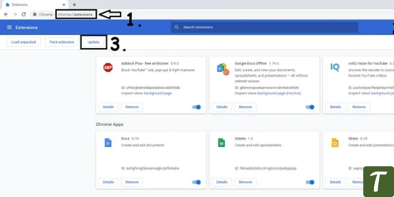This screenshot has width=394, height=197.
Task: Open Details for Google Docs Offline
Action: tap(222, 107)
